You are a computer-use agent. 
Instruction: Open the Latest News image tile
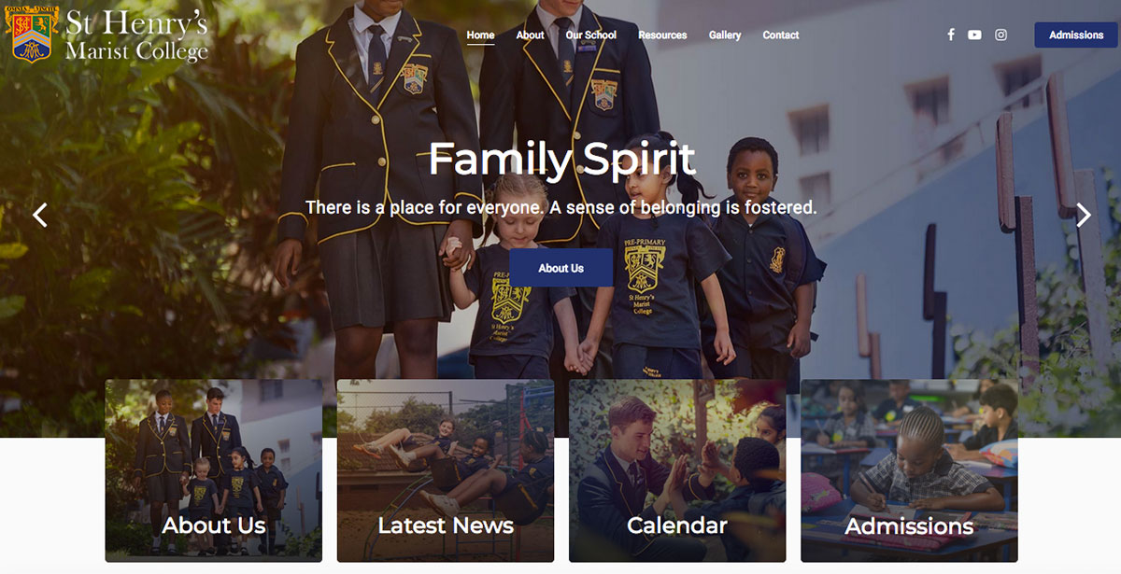pos(446,470)
